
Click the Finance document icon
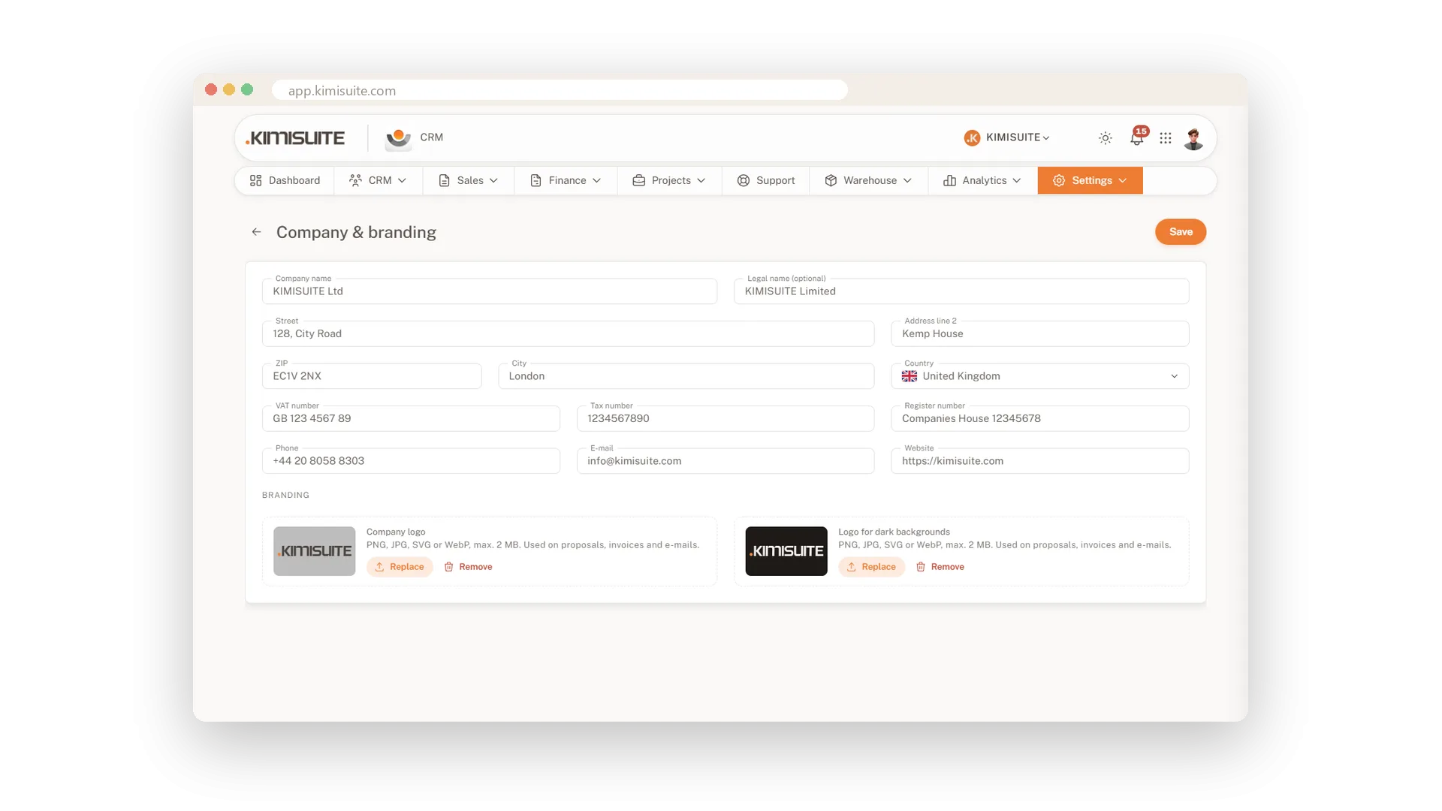point(535,180)
